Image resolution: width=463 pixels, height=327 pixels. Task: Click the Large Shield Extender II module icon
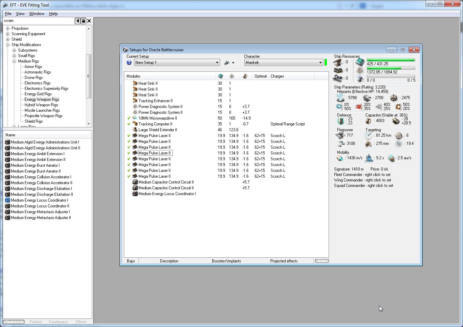(135, 130)
